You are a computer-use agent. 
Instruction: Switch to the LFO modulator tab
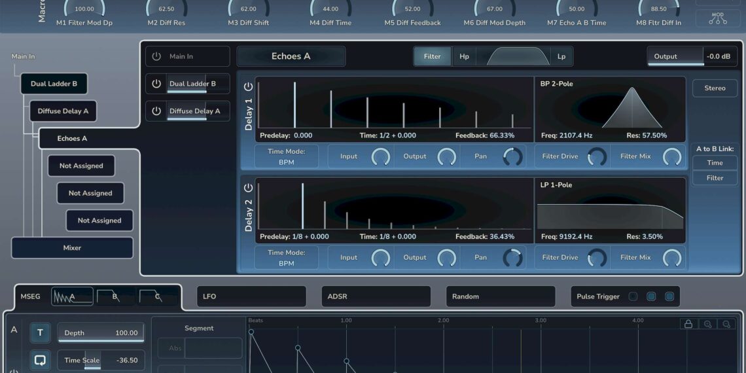(251, 296)
